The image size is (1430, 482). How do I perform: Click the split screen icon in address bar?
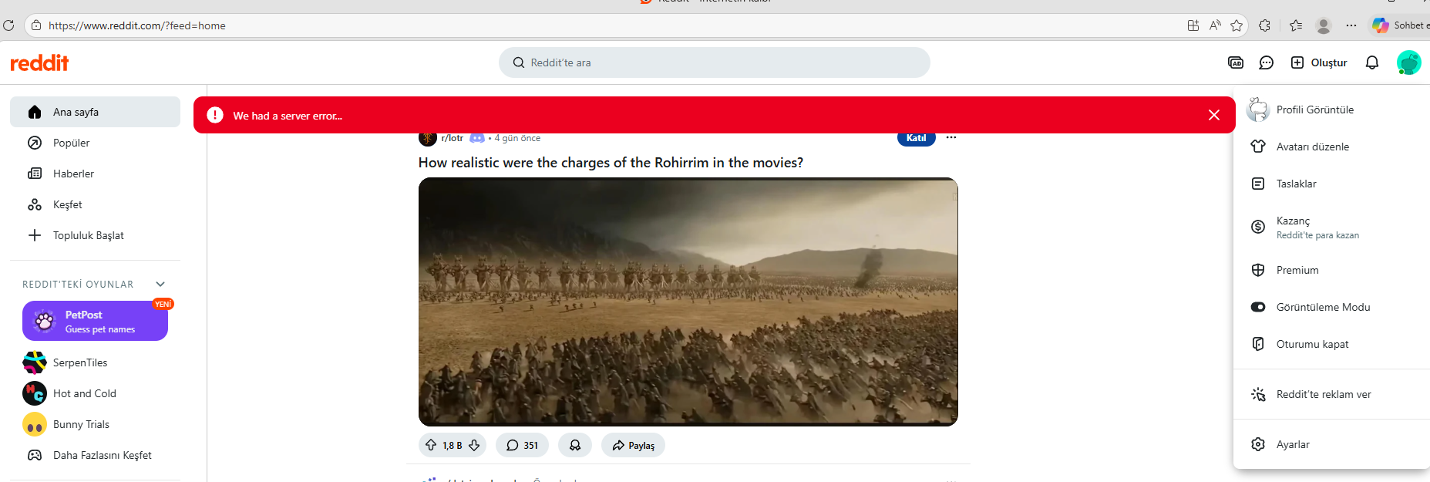[x=1193, y=25]
